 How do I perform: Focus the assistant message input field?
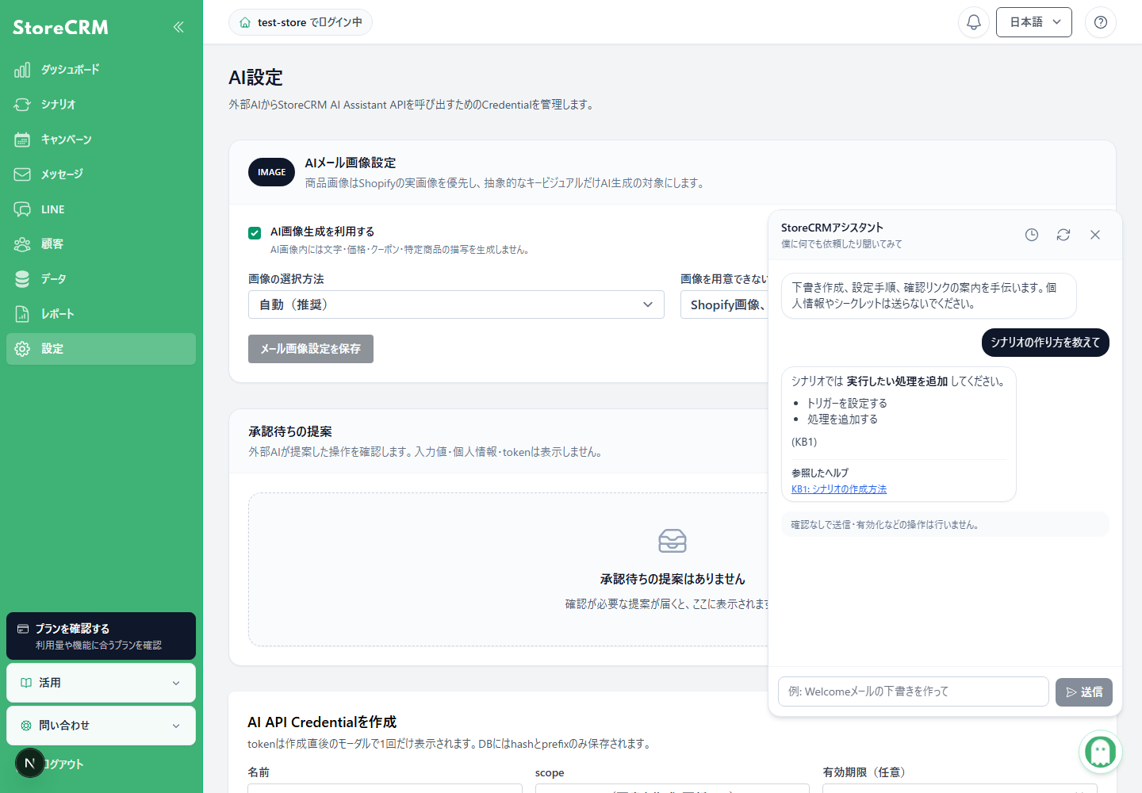[914, 691]
